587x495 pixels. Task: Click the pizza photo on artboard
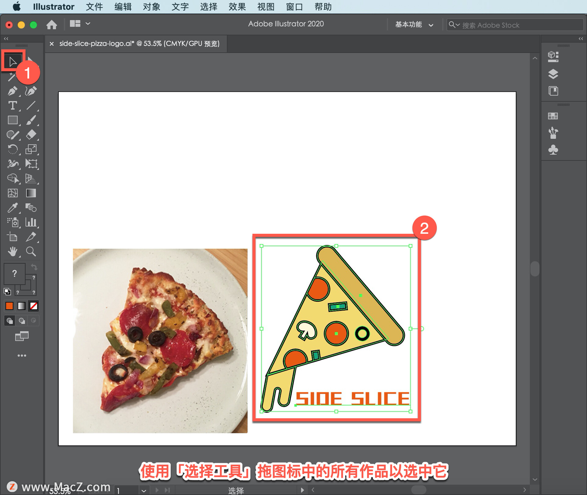[160, 341]
